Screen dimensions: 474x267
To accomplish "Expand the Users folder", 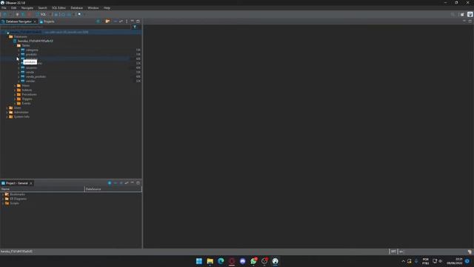I will (x=7, y=108).
